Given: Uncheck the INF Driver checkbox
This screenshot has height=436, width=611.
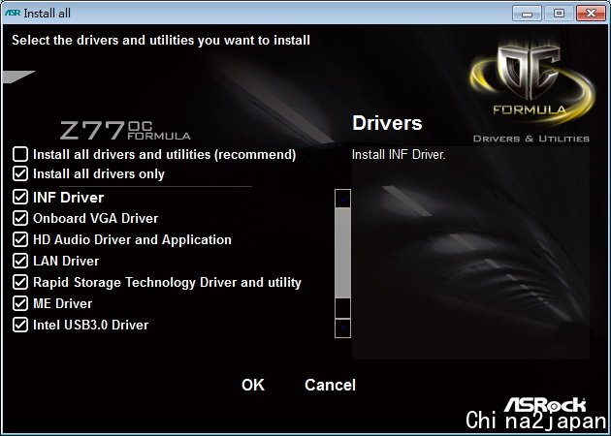Looking at the screenshot, I should pyautogui.click(x=20, y=197).
